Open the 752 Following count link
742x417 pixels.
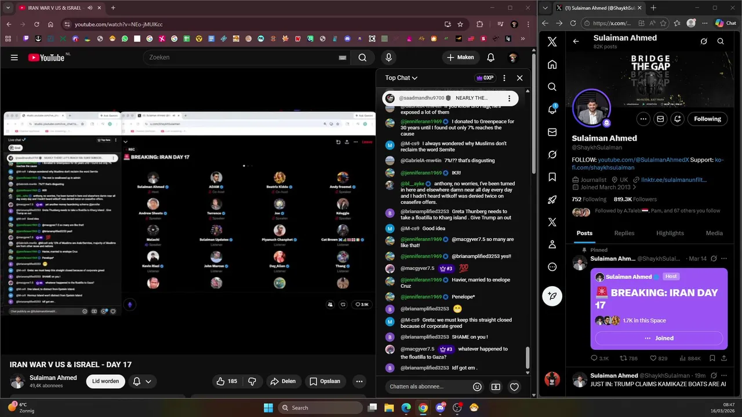589,199
